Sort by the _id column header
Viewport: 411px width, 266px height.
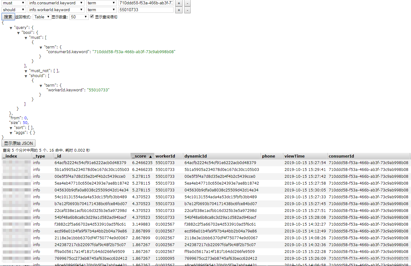click(x=92, y=156)
